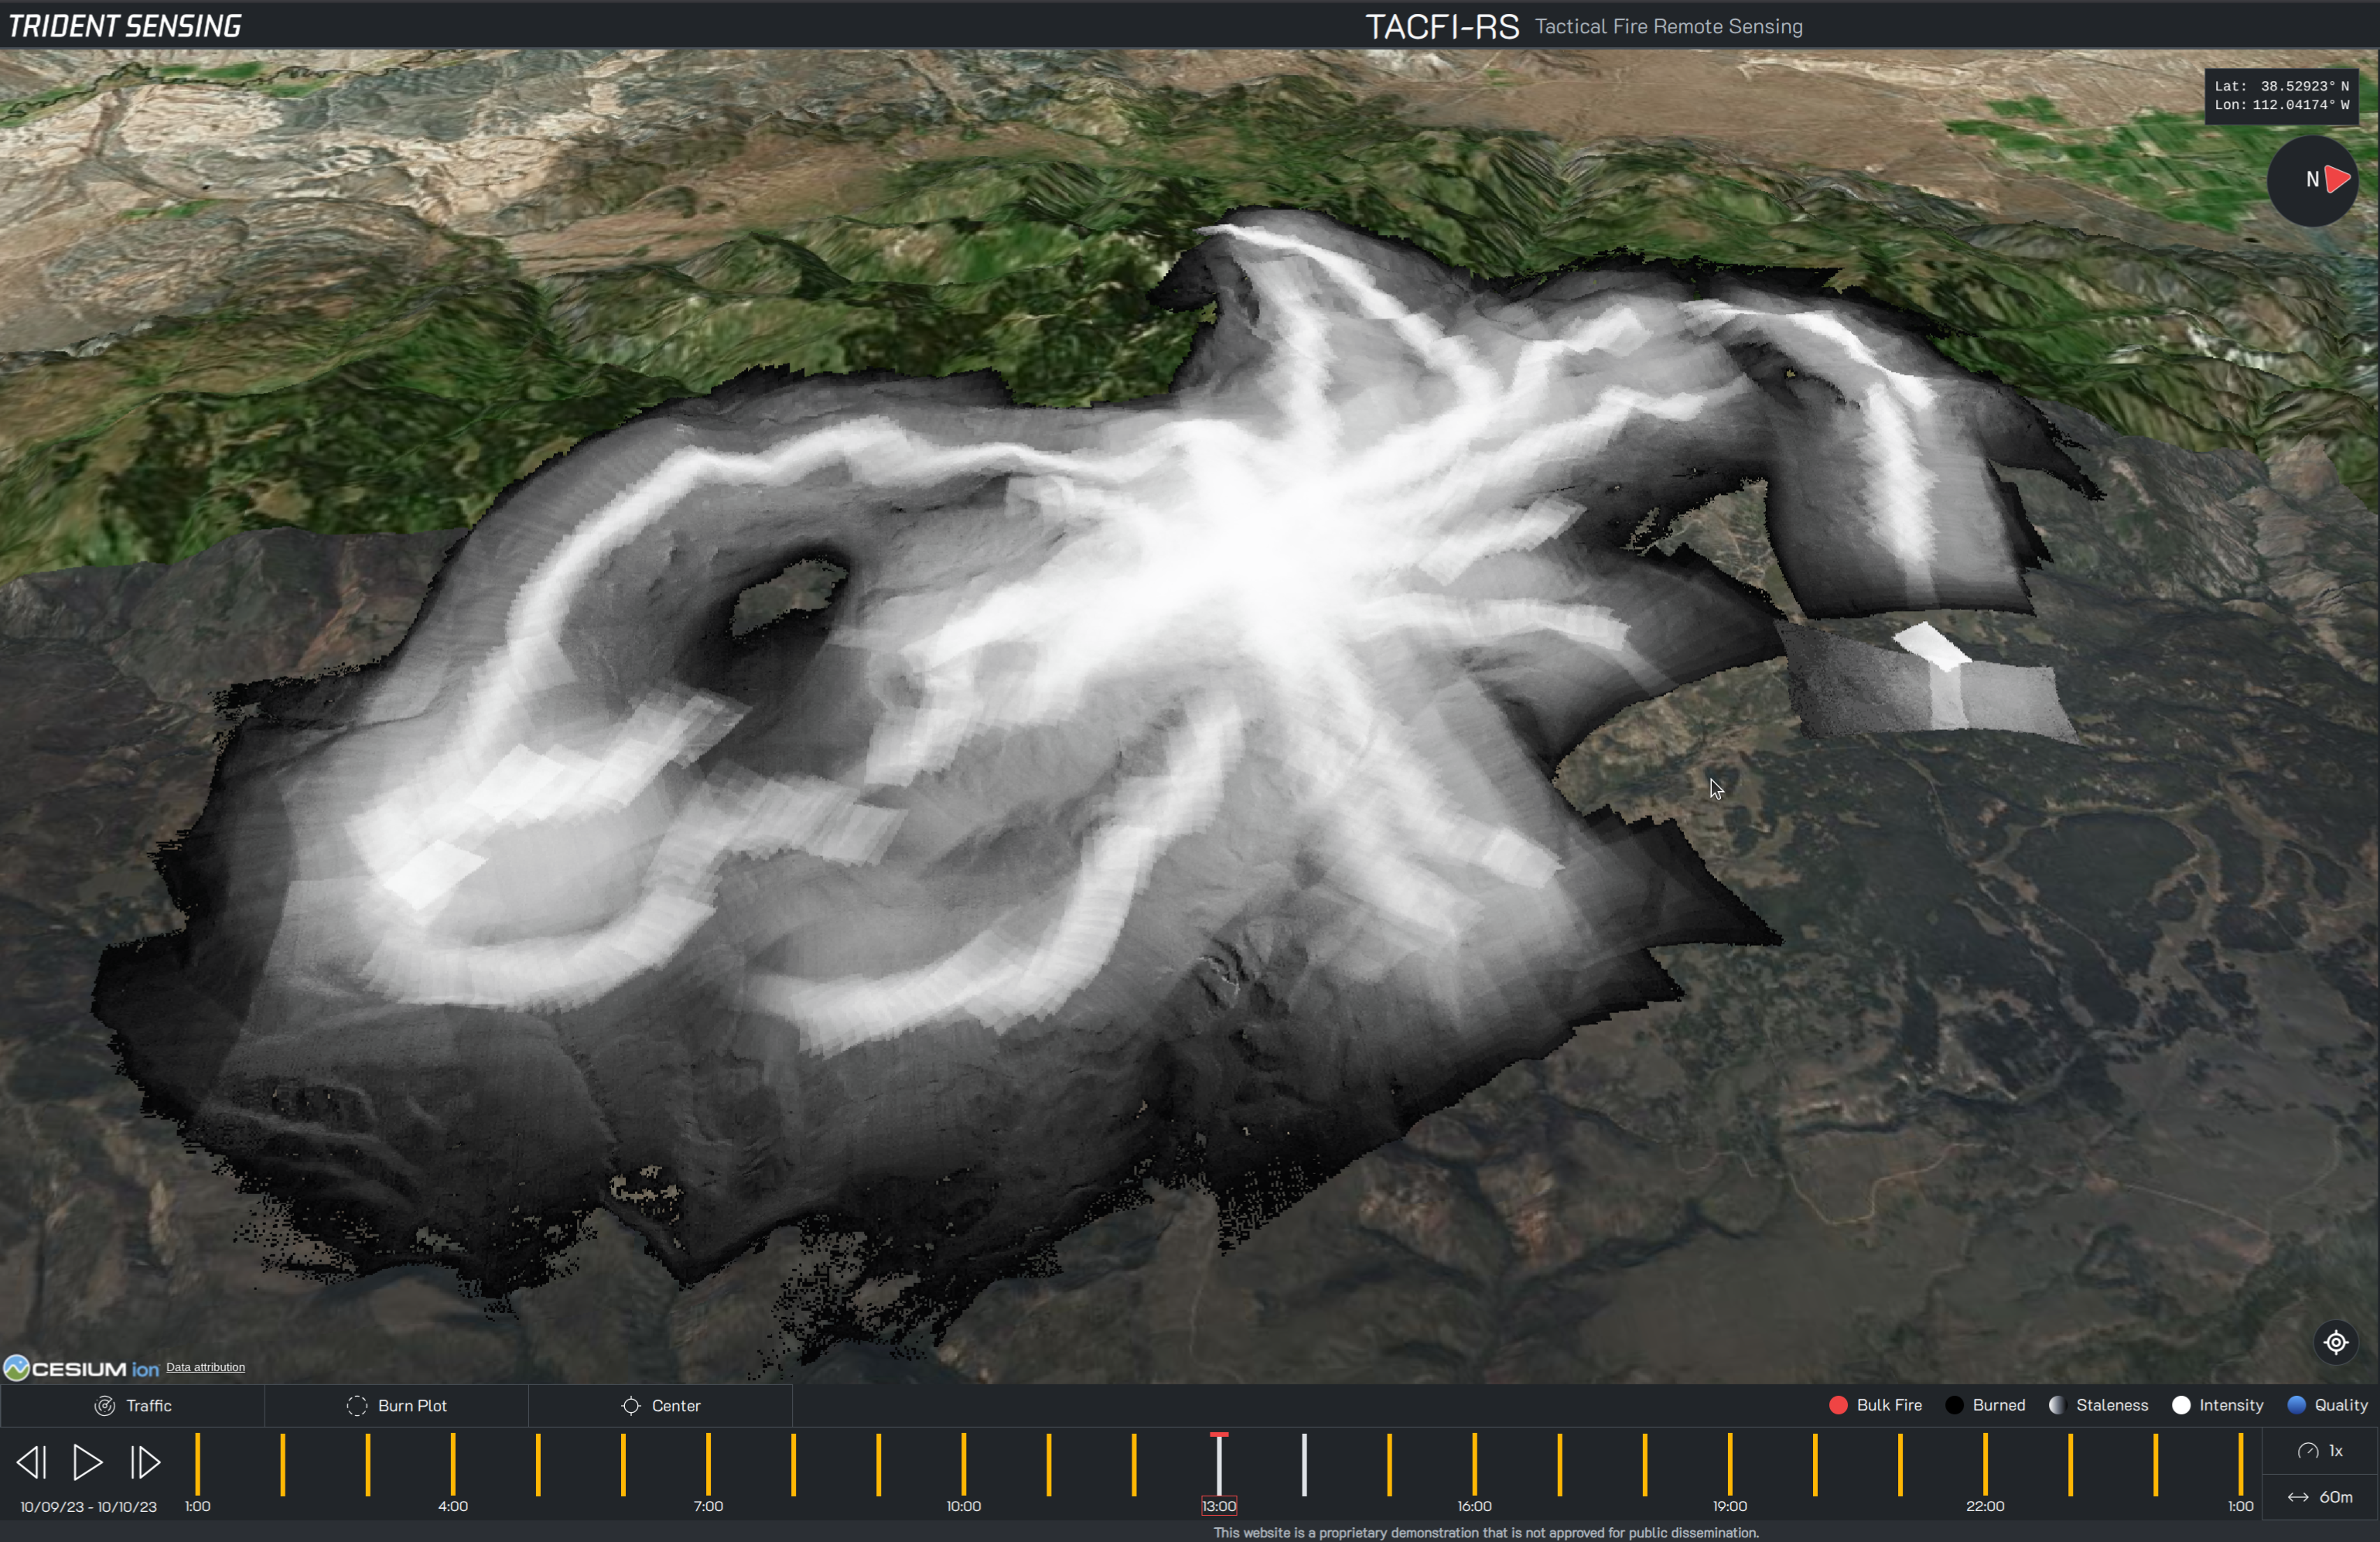Select the 16:00 timeline marker
Viewport: 2380px width, 1542px height.
tap(1474, 1465)
